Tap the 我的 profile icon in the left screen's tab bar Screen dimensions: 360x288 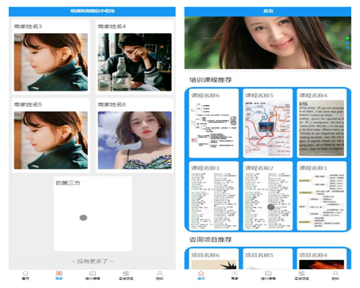(160, 274)
